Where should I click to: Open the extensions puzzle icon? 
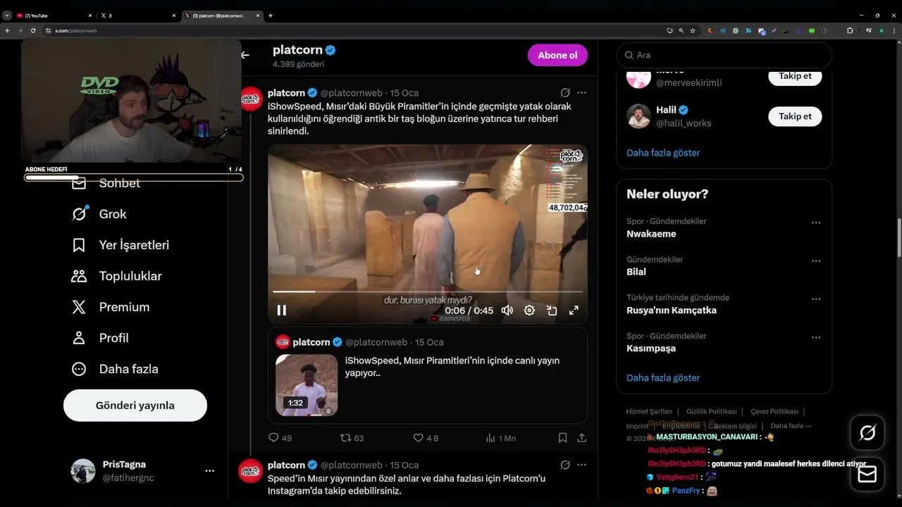pyautogui.click(x=850, y=31)
